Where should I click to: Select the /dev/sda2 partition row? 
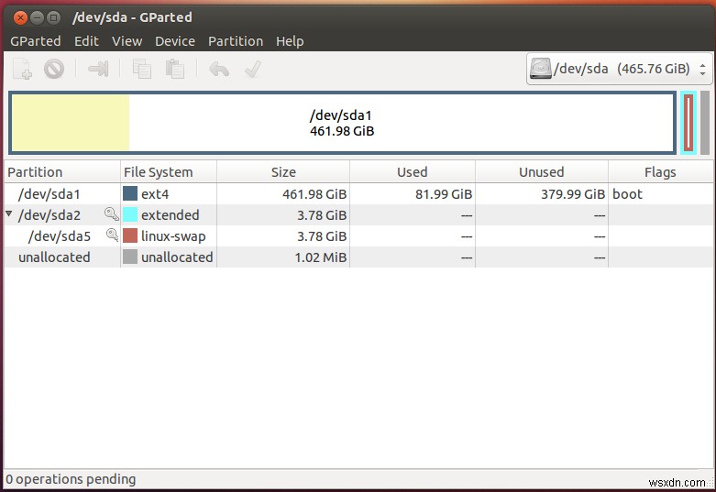click(x=358, y=215)
